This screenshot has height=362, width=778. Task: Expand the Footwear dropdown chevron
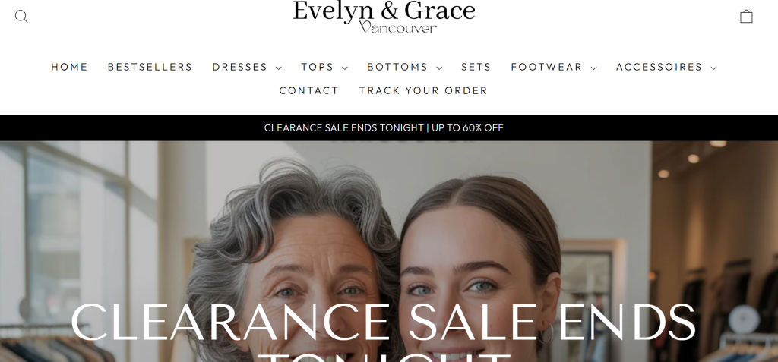pyautogui.click(x=594, y=68)
